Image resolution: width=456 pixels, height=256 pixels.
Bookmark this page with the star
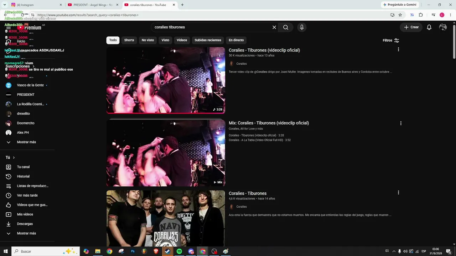400,15
